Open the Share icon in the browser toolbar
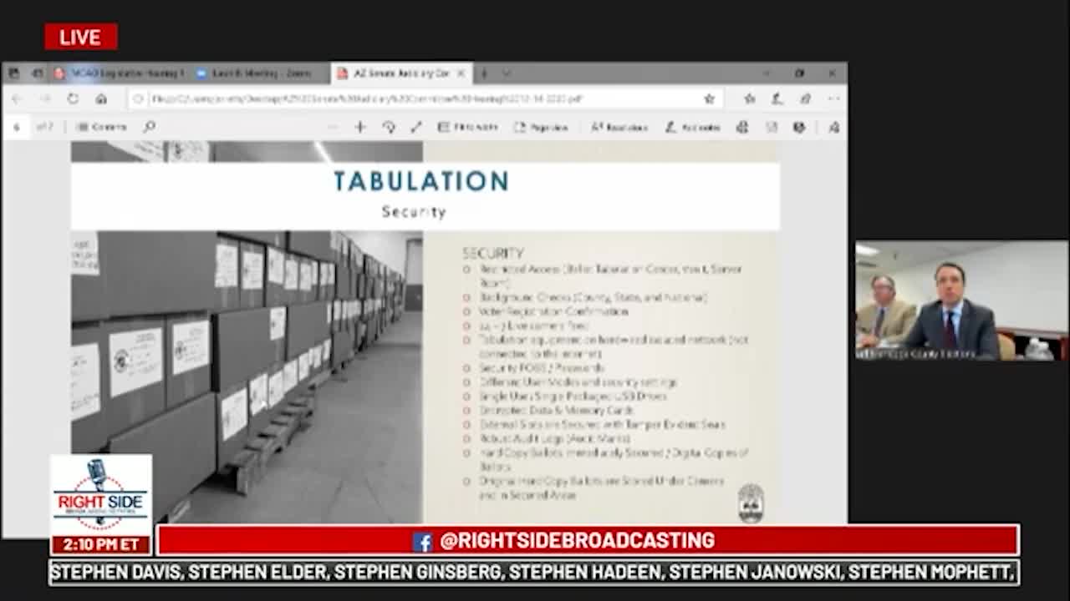 (805, 98)
